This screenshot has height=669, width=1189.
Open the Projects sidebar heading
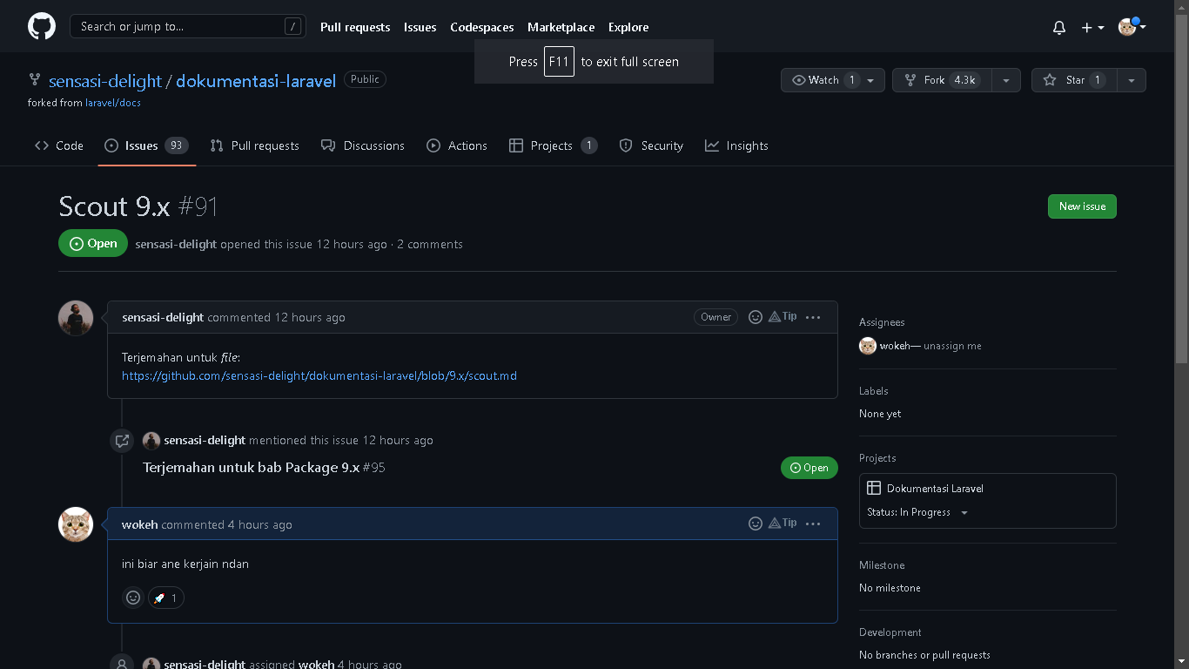(x=877, y=458)
